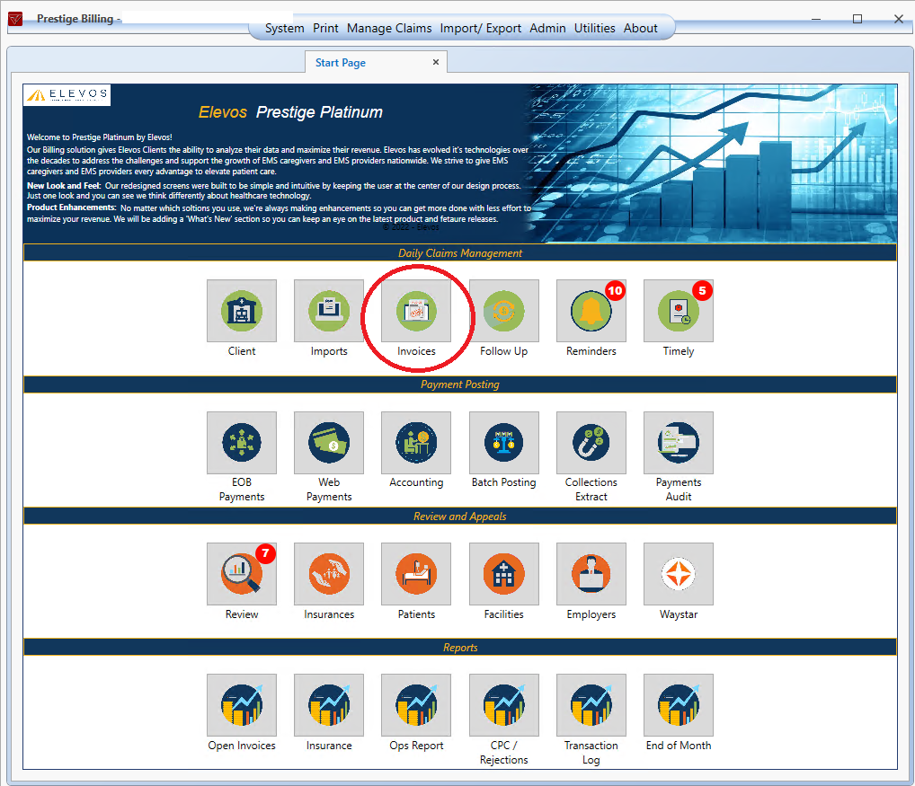The image size is (915, 786).
Task: Open the Review icon with badge 7
Action: (x=242, y=574)
